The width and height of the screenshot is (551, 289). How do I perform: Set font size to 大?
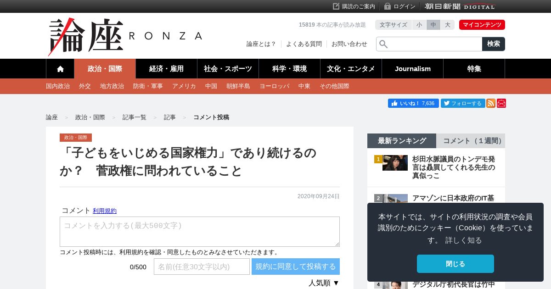[448, 25]
